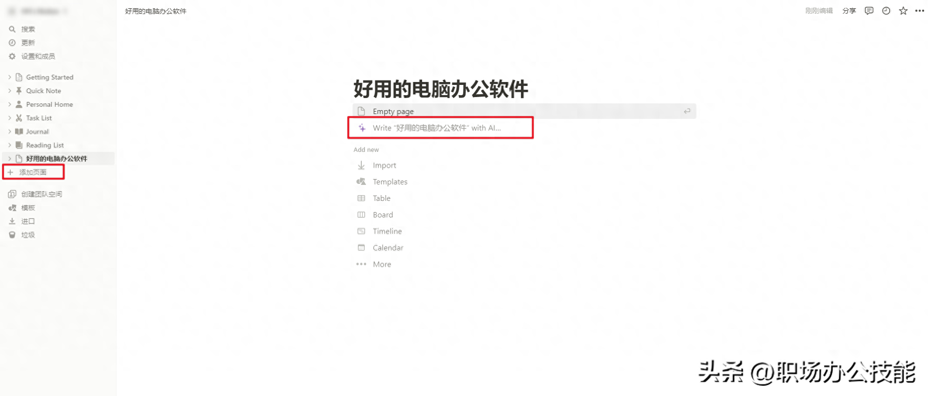The height and width of the screenshot is (396, 928).
Task: Click the page title 好用的电脑办公软件 heading
Action: 440,89
